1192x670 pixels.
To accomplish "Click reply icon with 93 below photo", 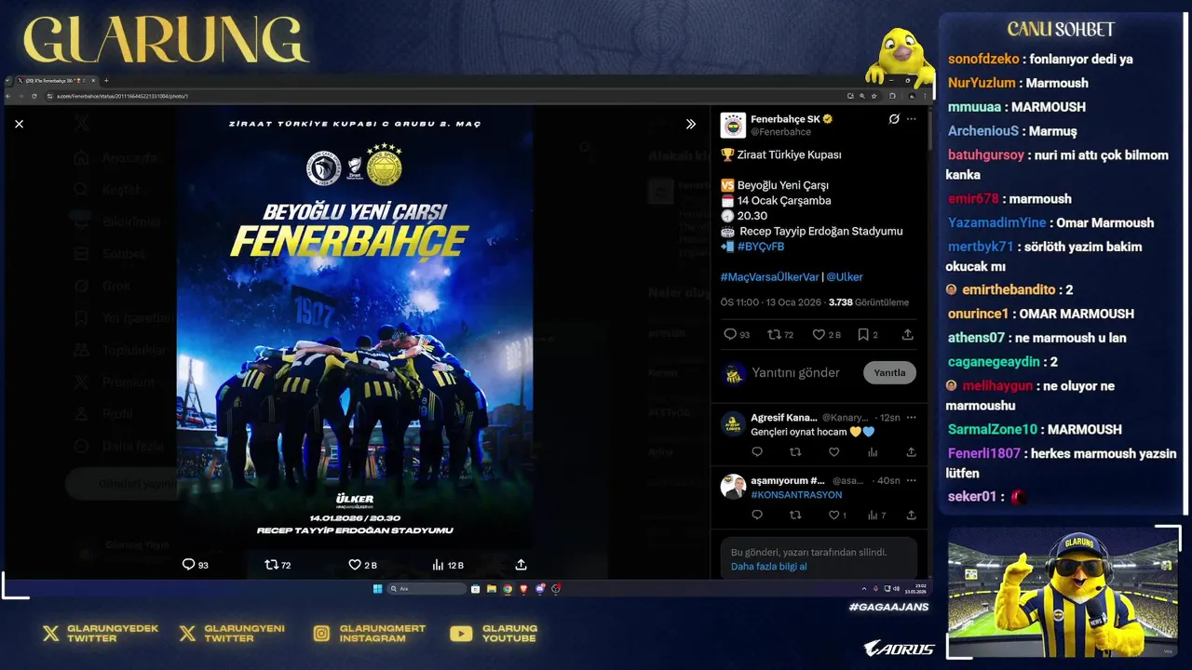I will (x=195, y=564).
